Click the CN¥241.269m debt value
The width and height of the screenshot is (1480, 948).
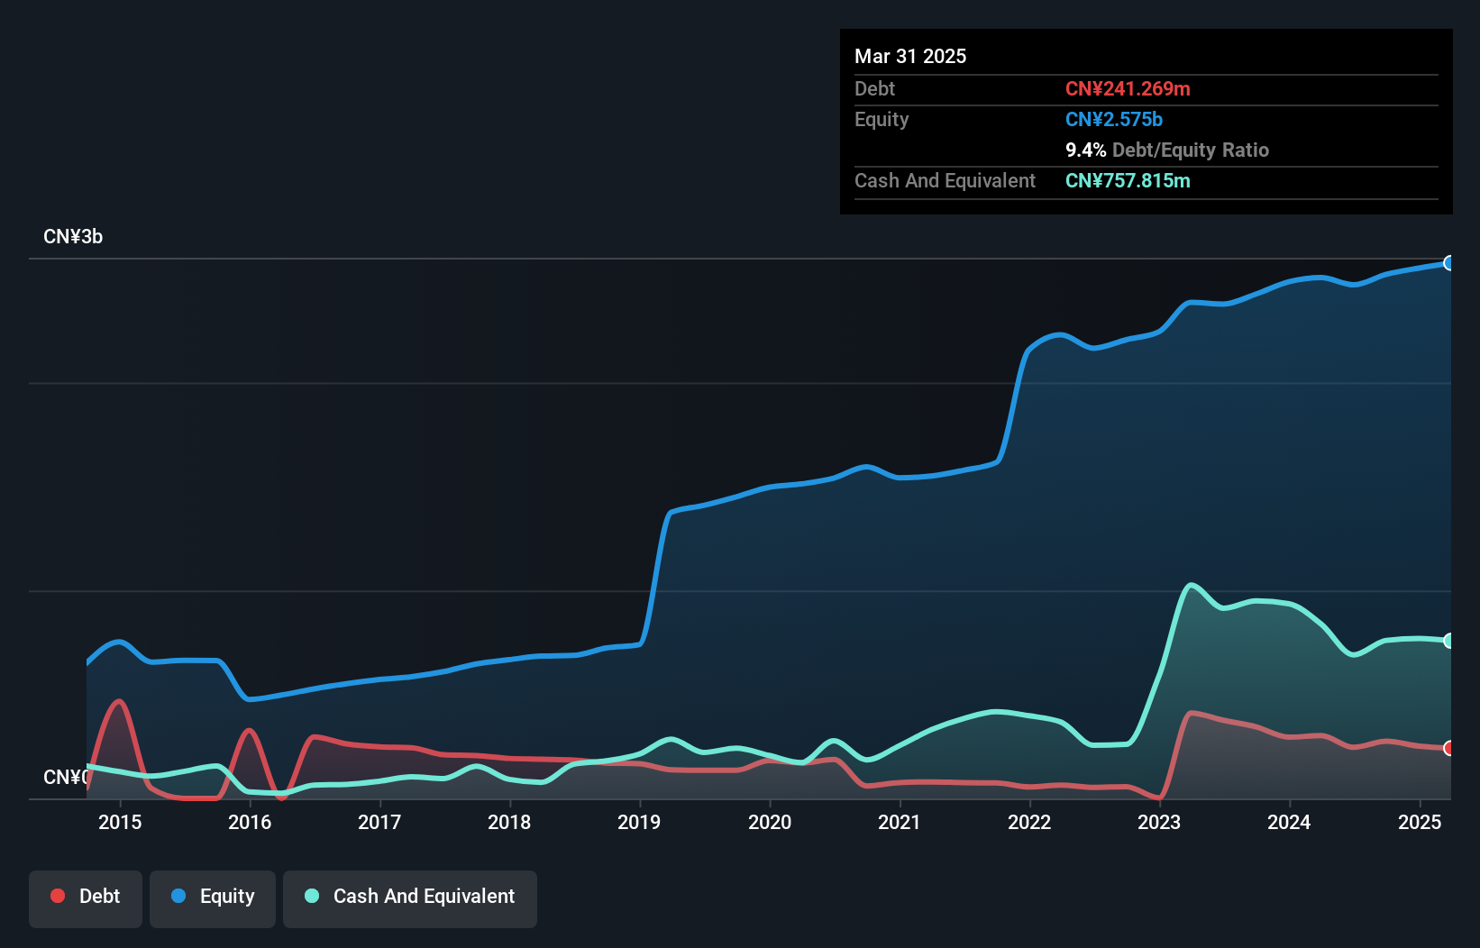tap(1128, 88)
